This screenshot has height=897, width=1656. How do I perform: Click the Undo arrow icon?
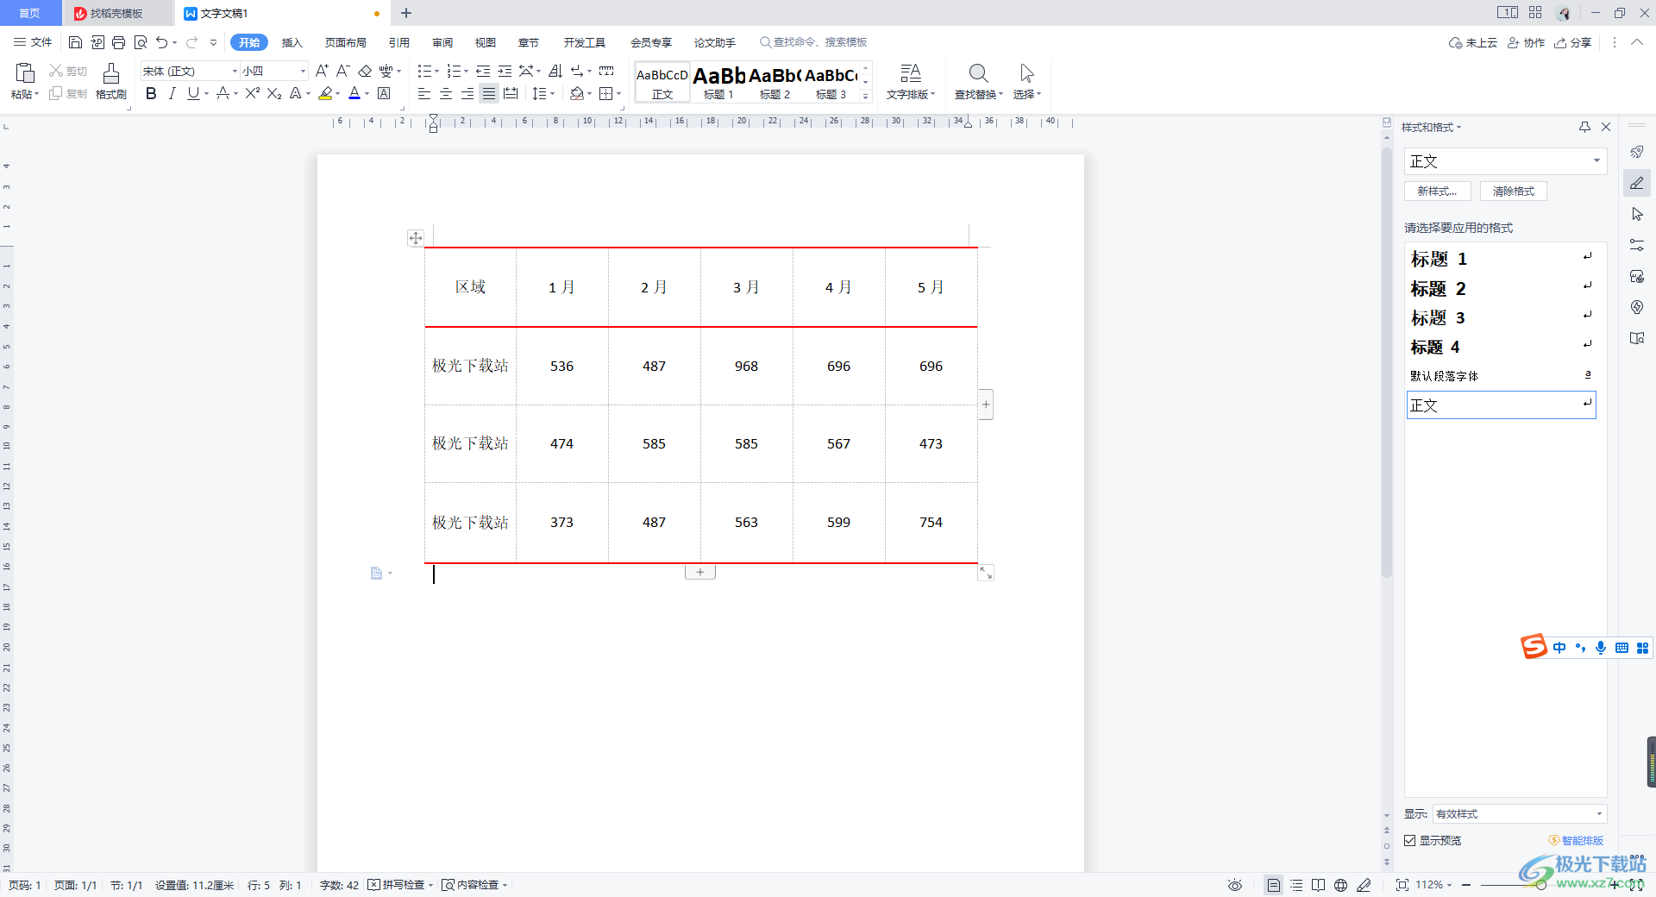[161, 42]
